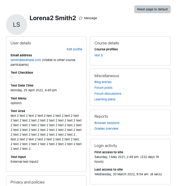Click the Message speech bubble icon
The height and width of the screenshot is (186, 177).
[81, 18]
